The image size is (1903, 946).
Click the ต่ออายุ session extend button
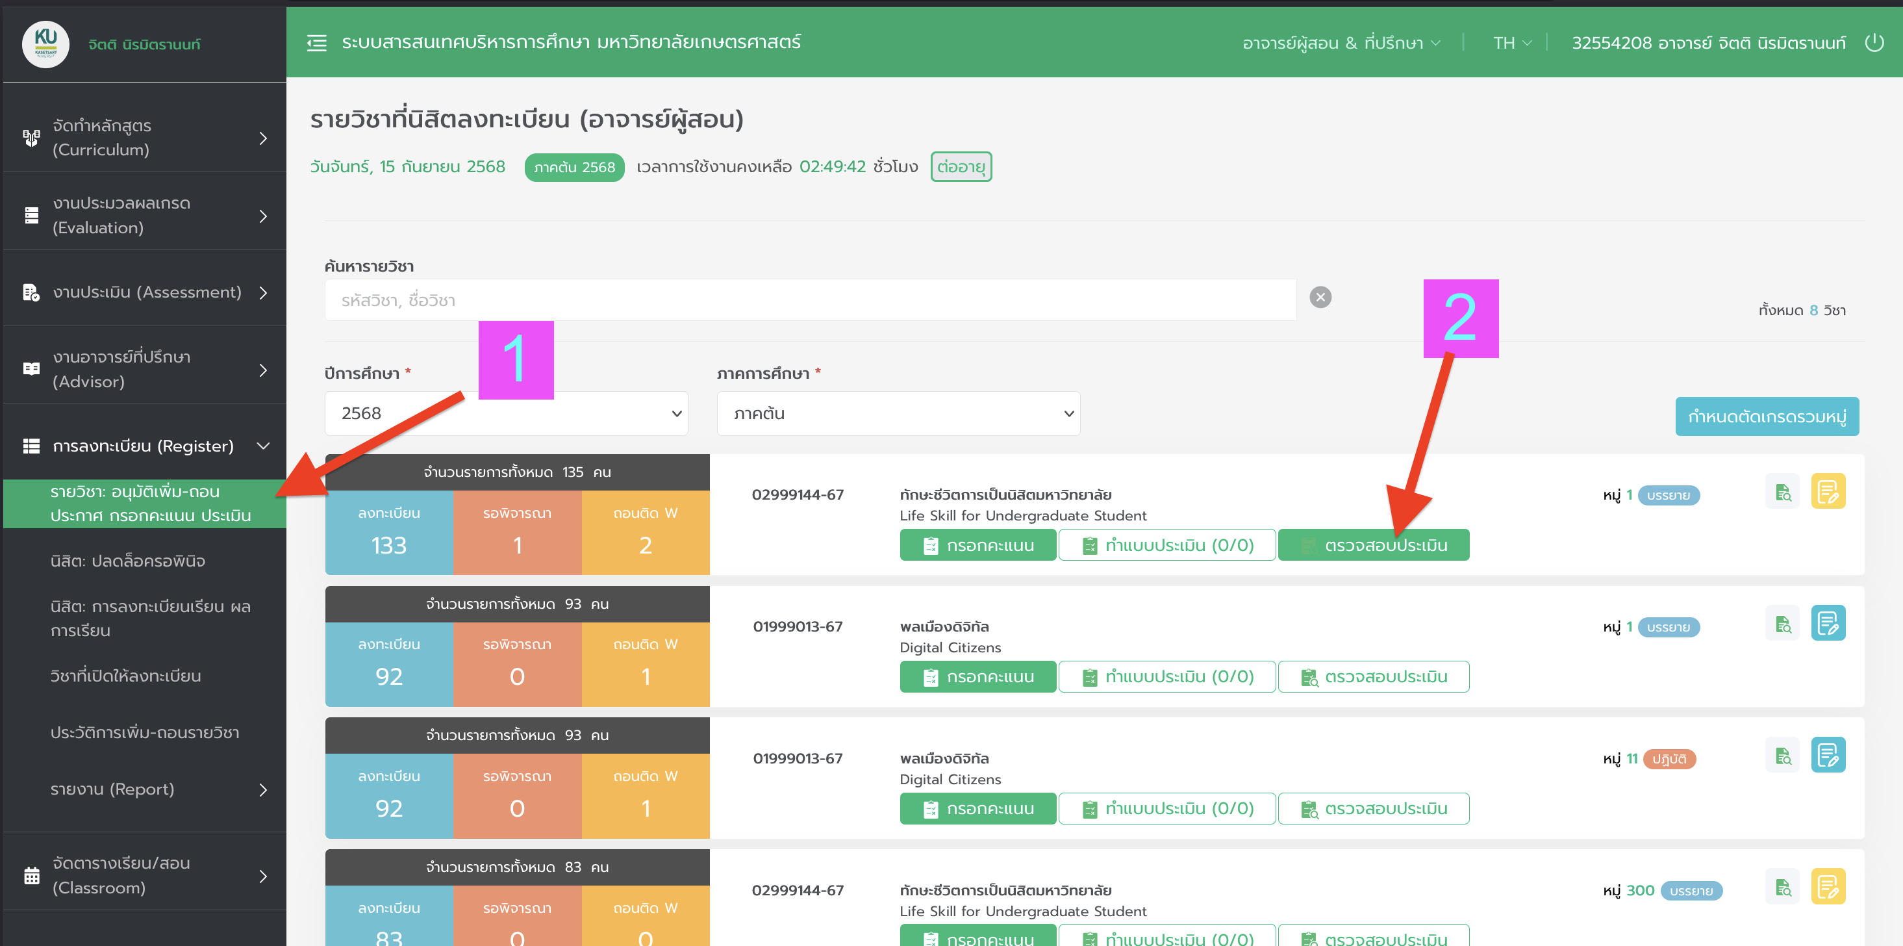pos(961,167)
